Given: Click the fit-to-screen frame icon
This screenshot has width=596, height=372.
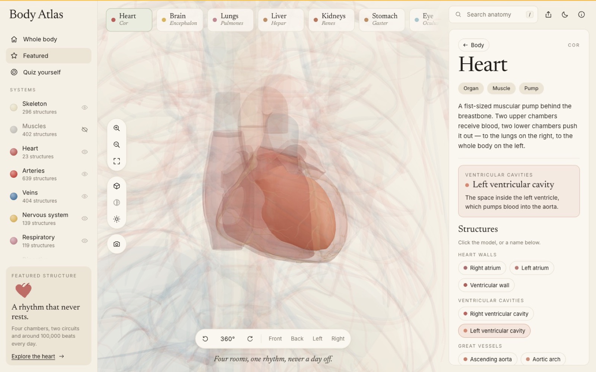Looking at the screenshot, I should (117, 161).
